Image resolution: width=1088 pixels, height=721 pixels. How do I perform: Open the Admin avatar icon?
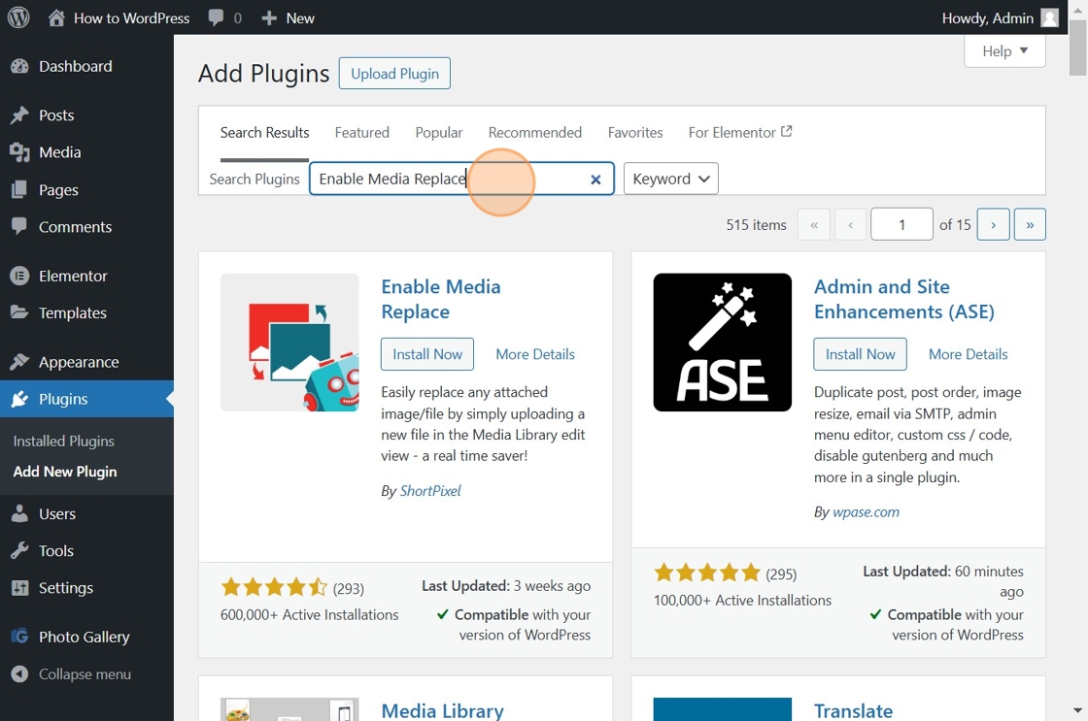tap(1050, 18)
